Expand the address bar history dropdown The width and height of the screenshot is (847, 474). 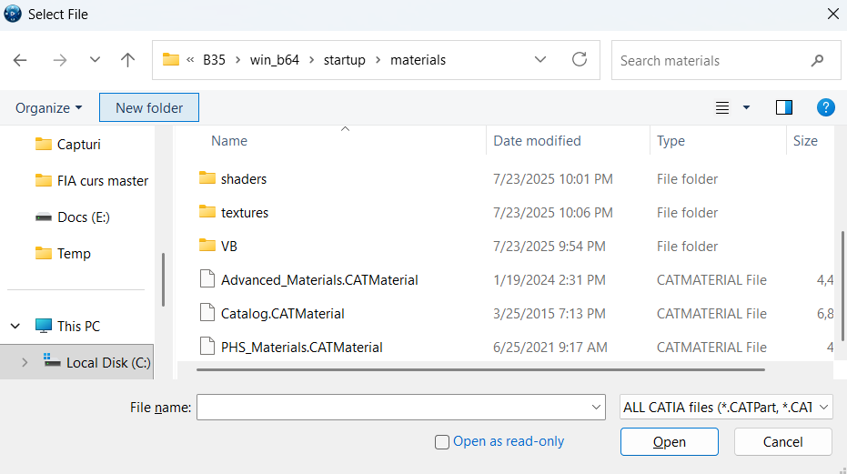click(540, 60)
